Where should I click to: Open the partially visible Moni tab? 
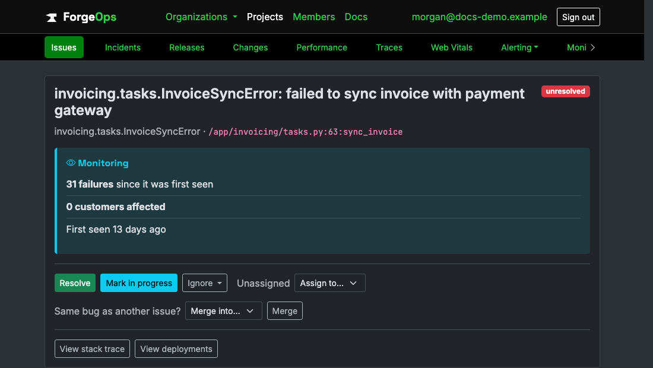[576, 47]
